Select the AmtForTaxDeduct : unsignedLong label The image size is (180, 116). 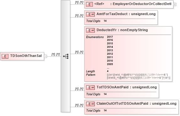[126, 14]
